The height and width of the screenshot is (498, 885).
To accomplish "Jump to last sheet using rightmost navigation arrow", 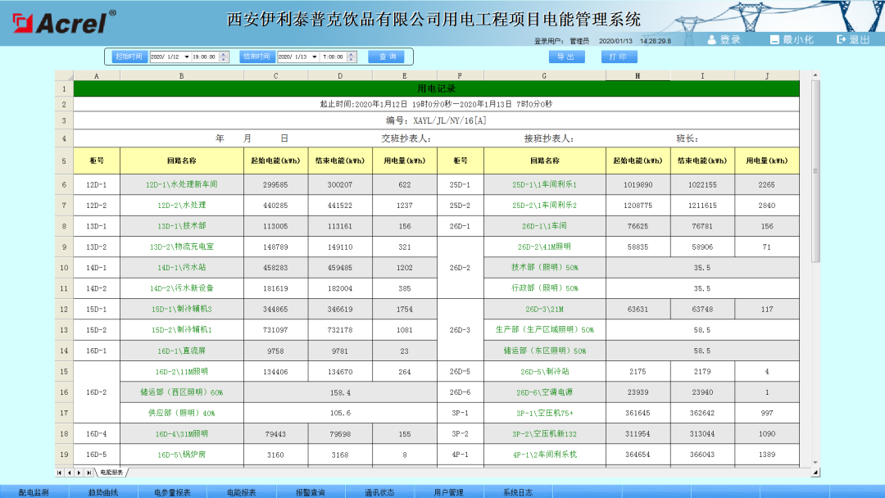I will click(x=89, y=473).
